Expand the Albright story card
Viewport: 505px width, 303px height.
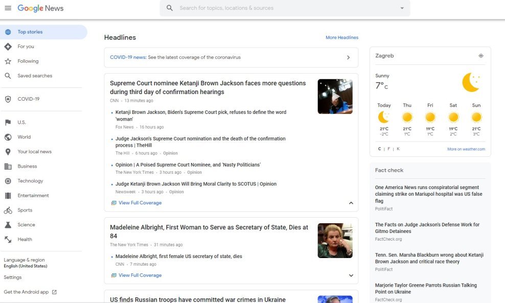351,275
